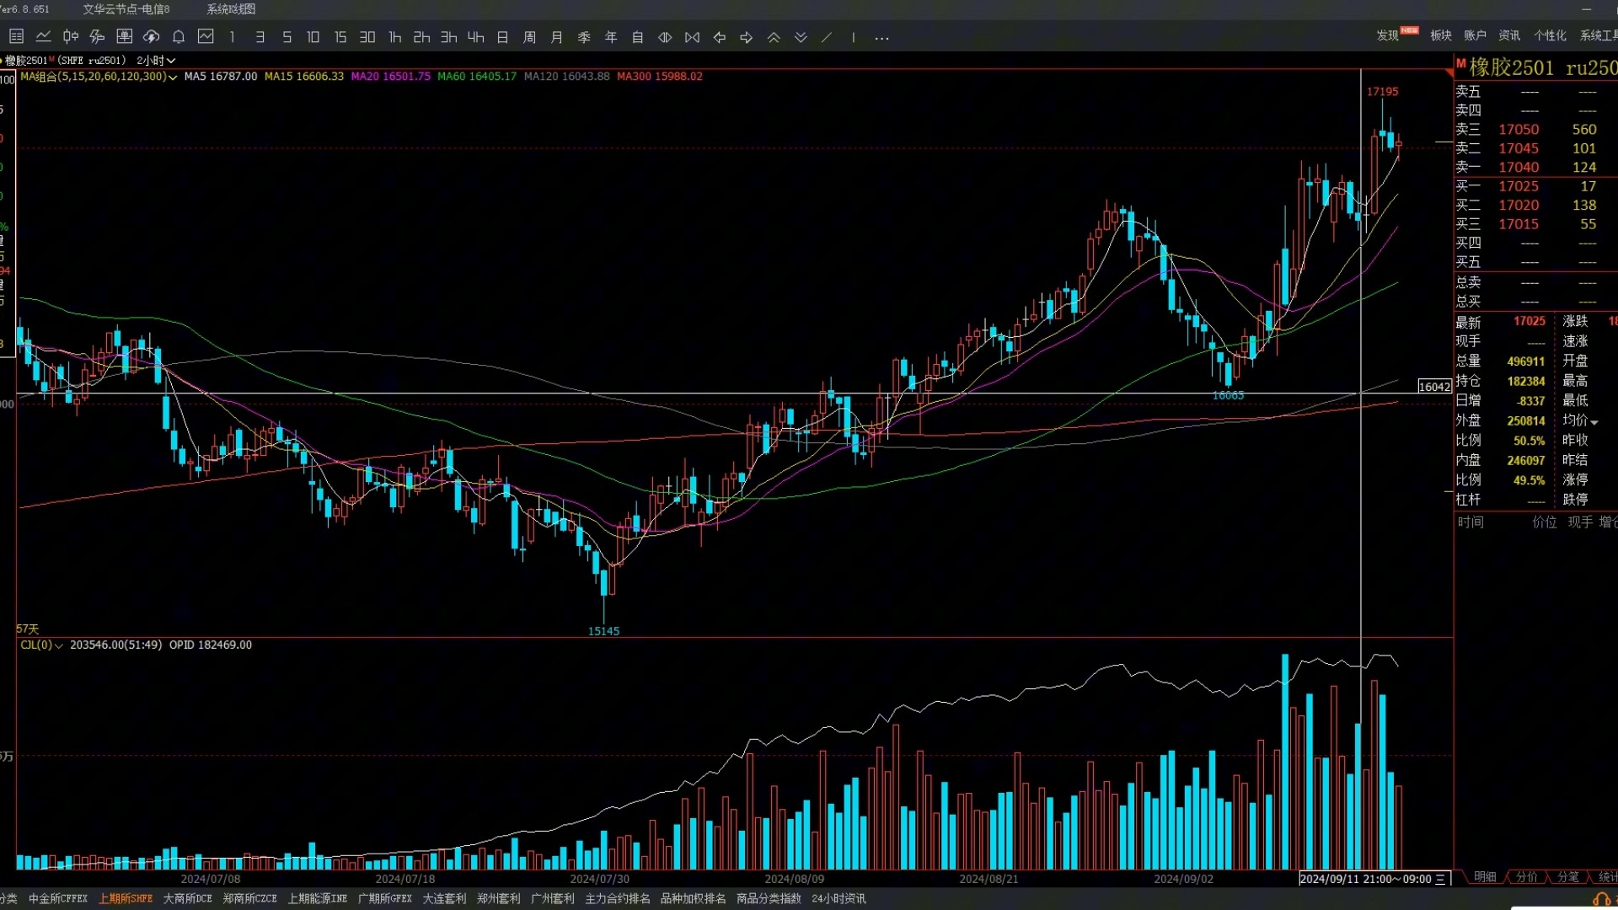Screen dimensions: 1618x910
Task: Click the lightning flash order icon
Action: 97,36
